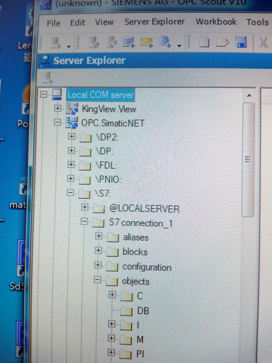The image size is (272, 363).
Task: Expand the @LOCALSERVER node
Action: [x=85, y=207]
